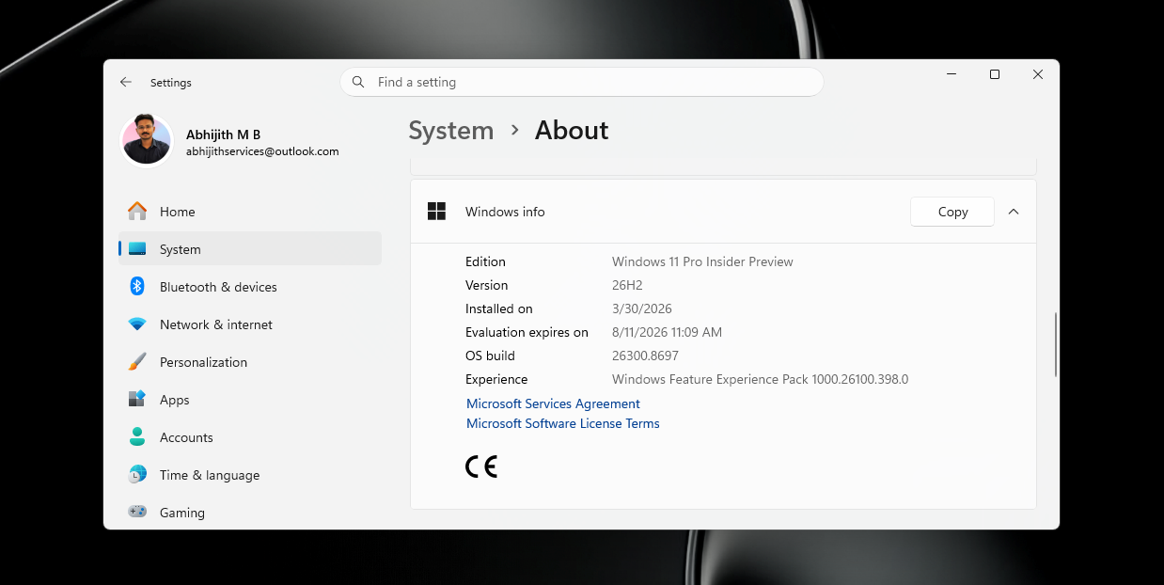Close the Settings window
The width and height of the screenshot is (1164, 585).
(x=1038, y=74)
